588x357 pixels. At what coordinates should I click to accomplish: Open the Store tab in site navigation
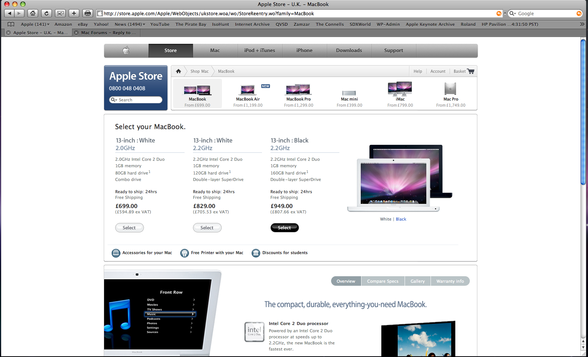[170, 51]
